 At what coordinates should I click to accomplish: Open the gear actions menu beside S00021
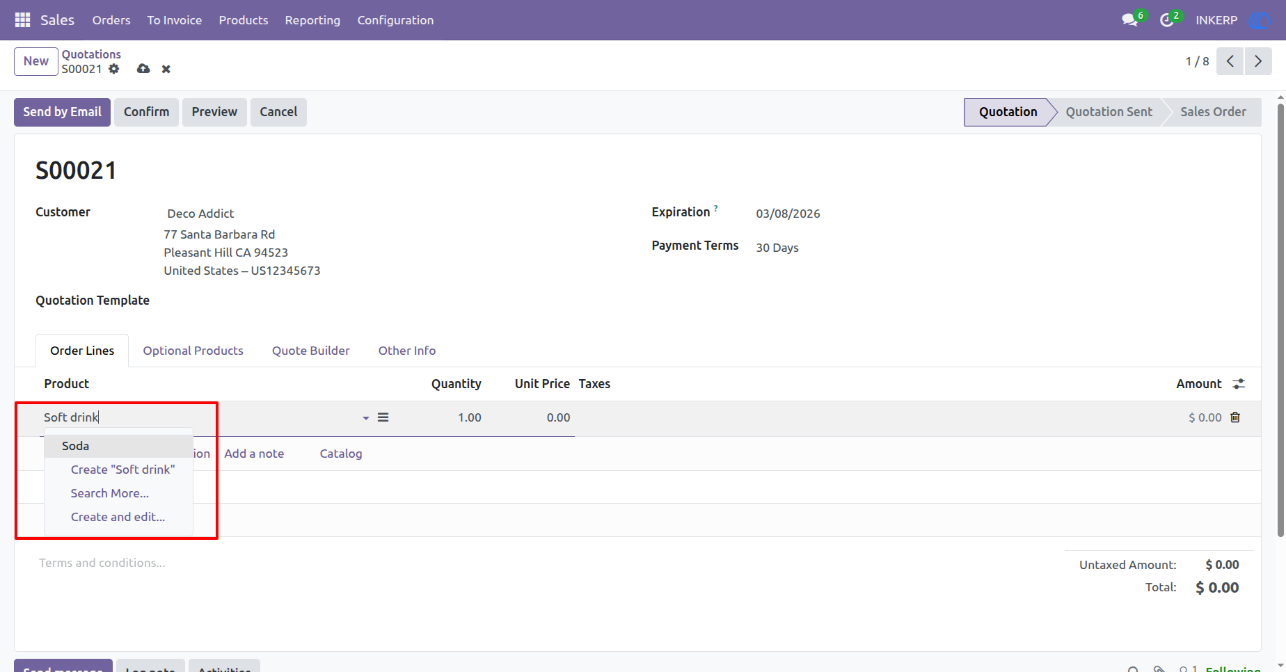click(114, 69)
